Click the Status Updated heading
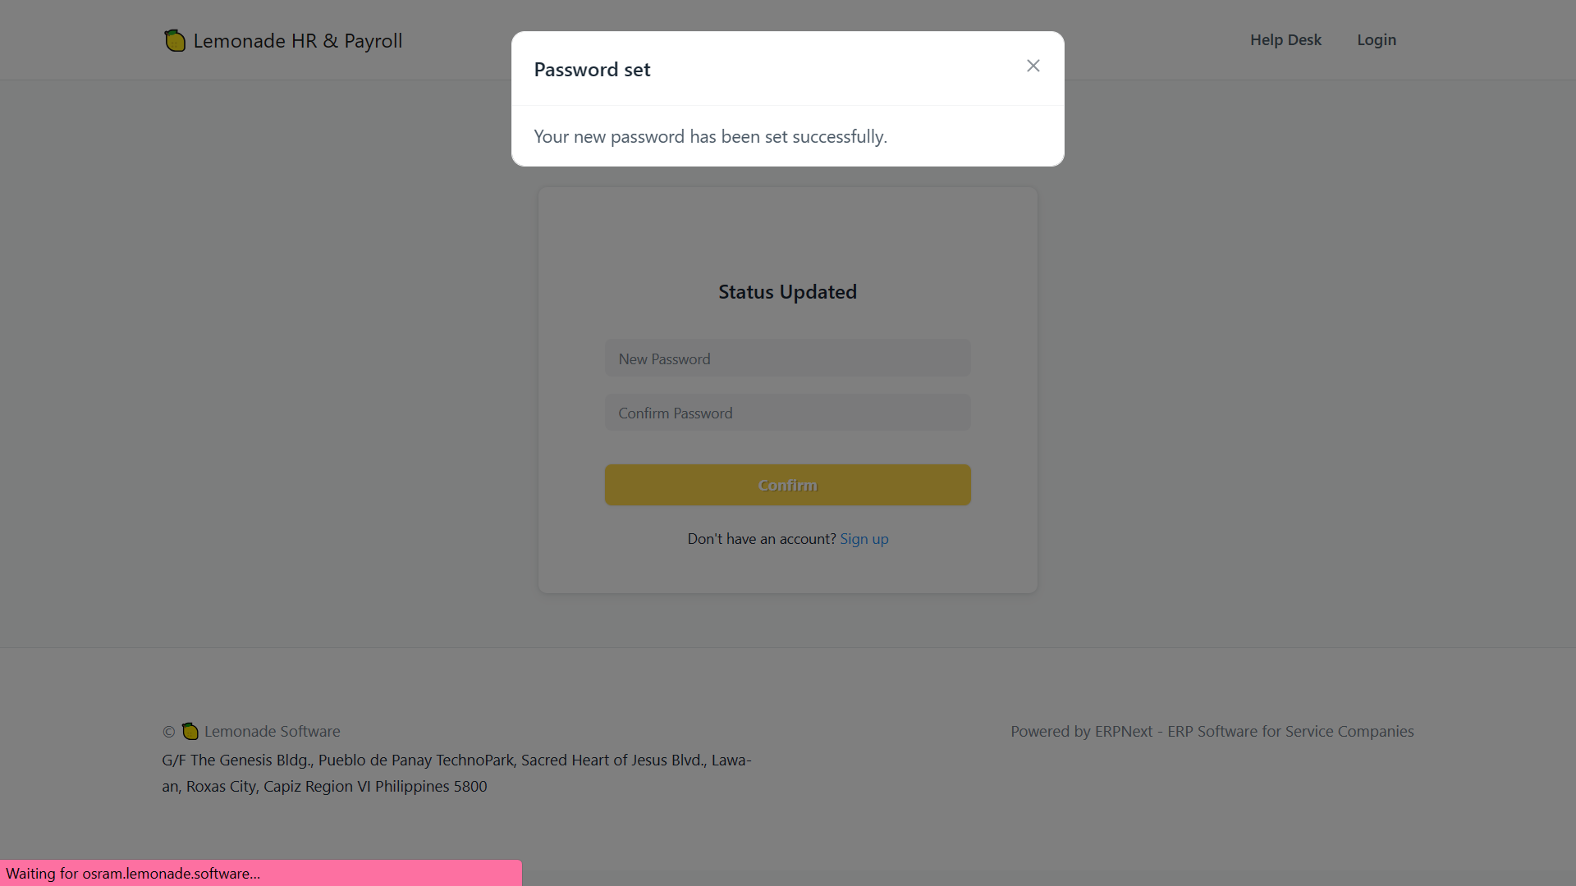The width and height of the screenshot is (1576, 886). tap(788, 292)
